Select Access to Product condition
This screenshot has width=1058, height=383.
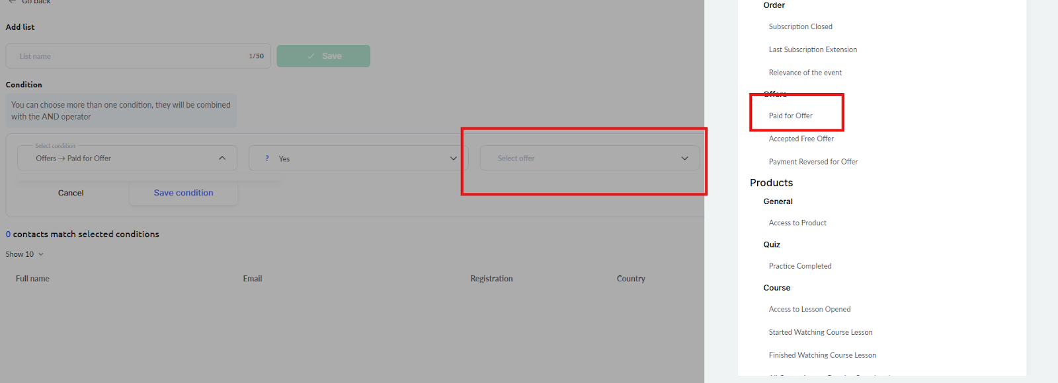point(797,223)
